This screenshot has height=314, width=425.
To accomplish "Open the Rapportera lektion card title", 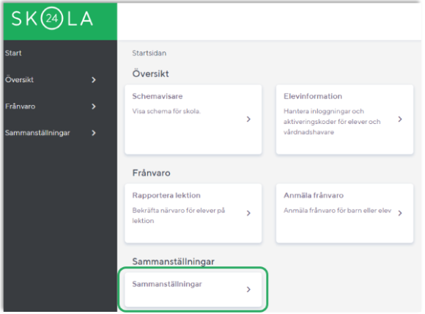I will (166, 195).
